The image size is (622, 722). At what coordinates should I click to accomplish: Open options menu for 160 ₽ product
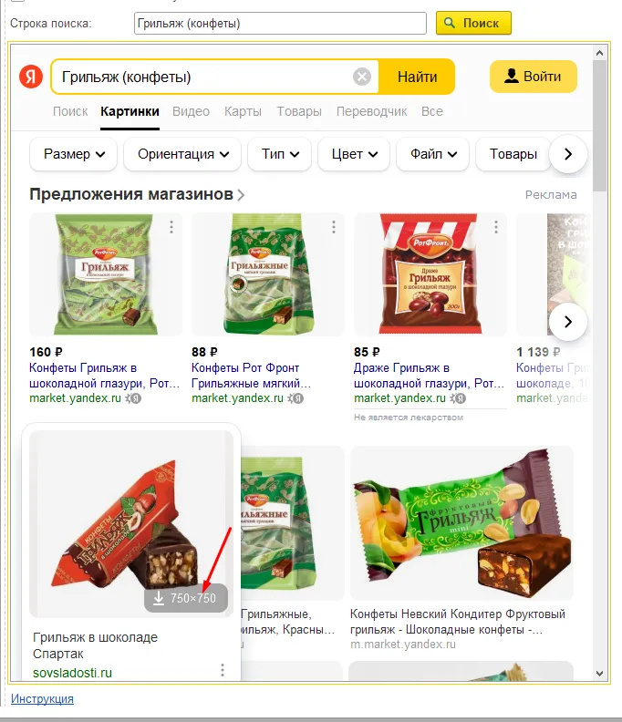point(171,227)
